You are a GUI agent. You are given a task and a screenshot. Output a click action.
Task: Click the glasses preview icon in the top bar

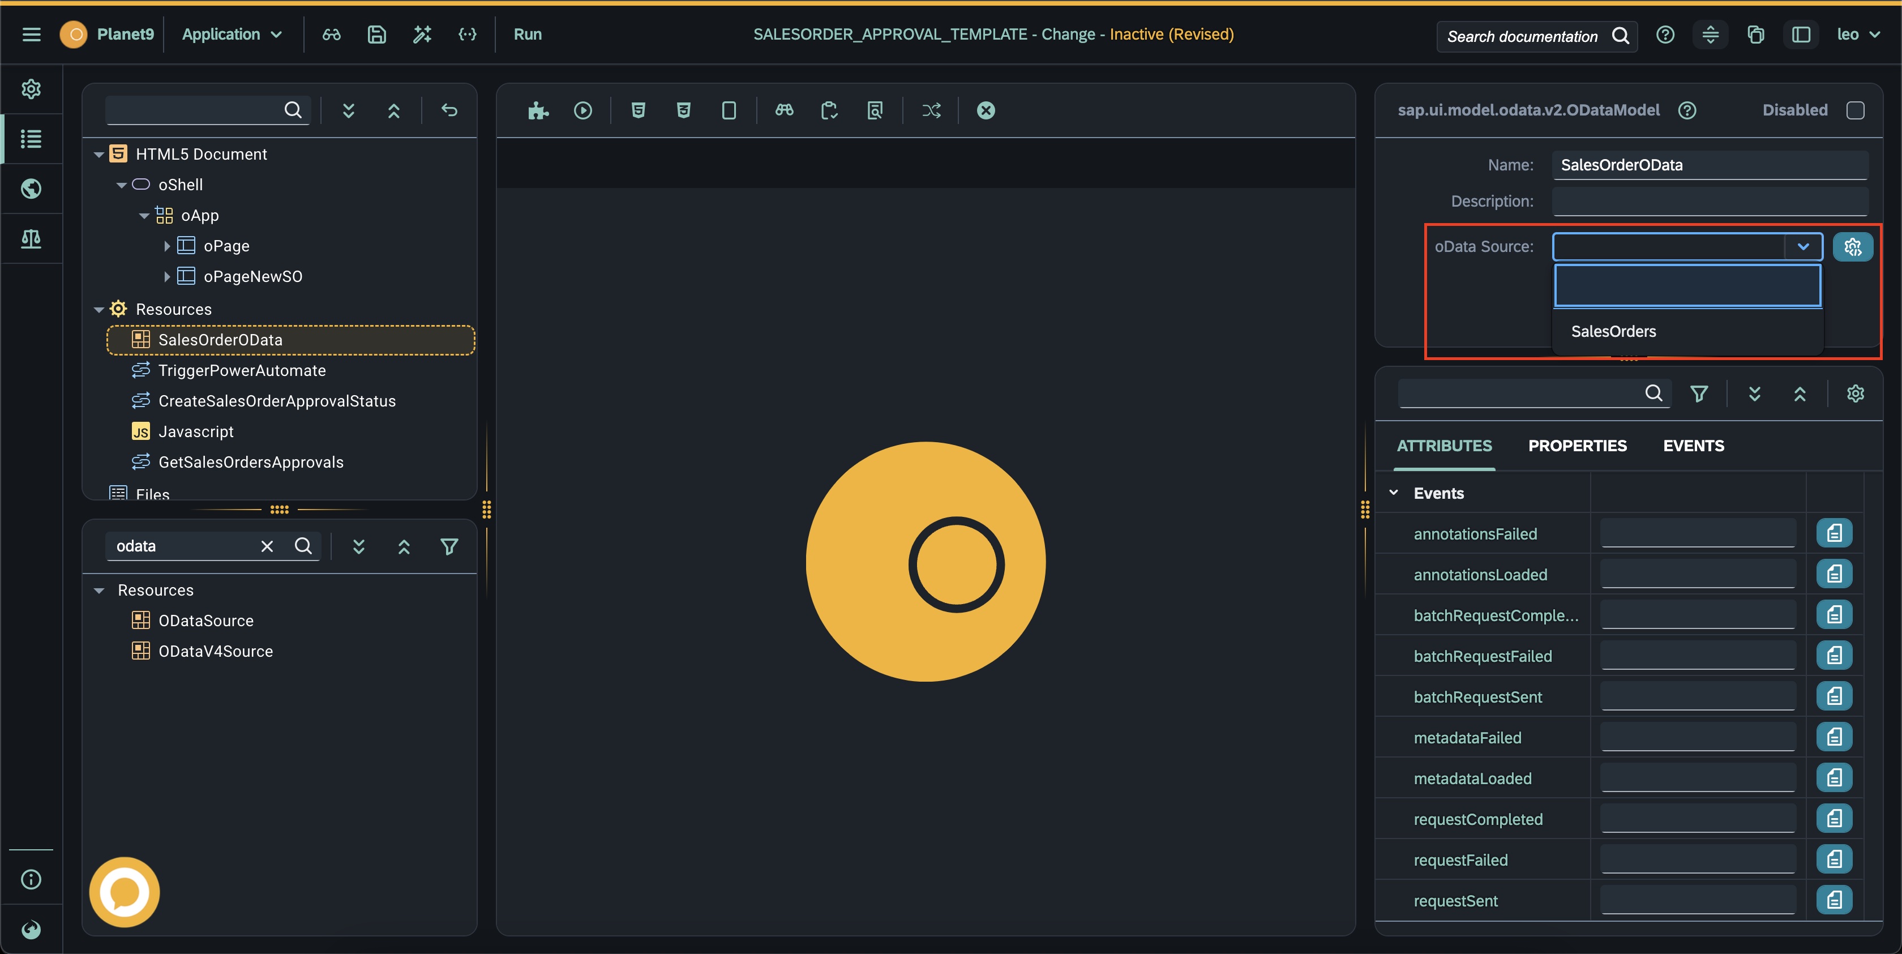pyautogui.click(x=332, y=35)
